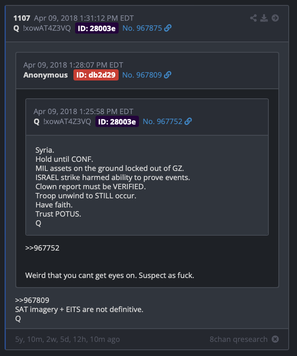Open post No. 967875 link
This screenshot has height=356, width=297.
142,28
